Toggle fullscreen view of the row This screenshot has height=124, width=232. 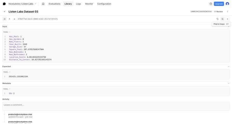(5, 19)
